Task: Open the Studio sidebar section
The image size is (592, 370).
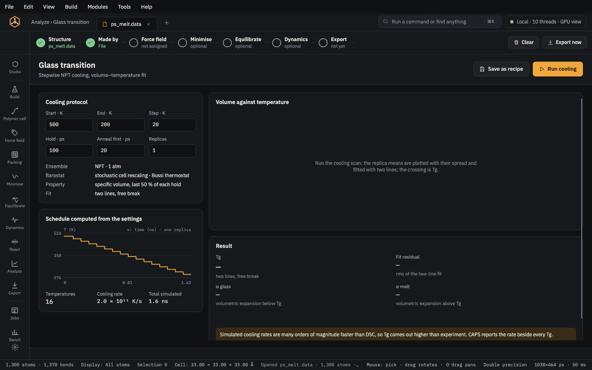Action: point(15,67)
